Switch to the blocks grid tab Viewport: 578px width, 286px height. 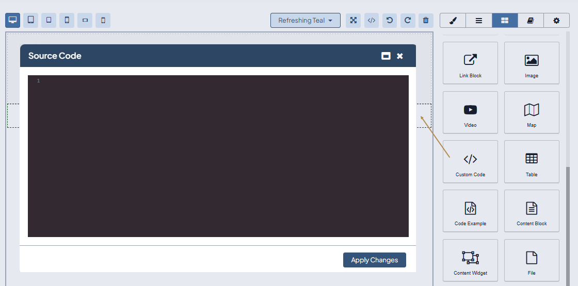click(505, 21)
